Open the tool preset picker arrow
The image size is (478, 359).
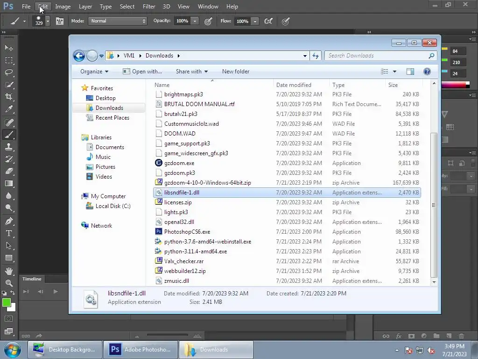click(24, 22)
